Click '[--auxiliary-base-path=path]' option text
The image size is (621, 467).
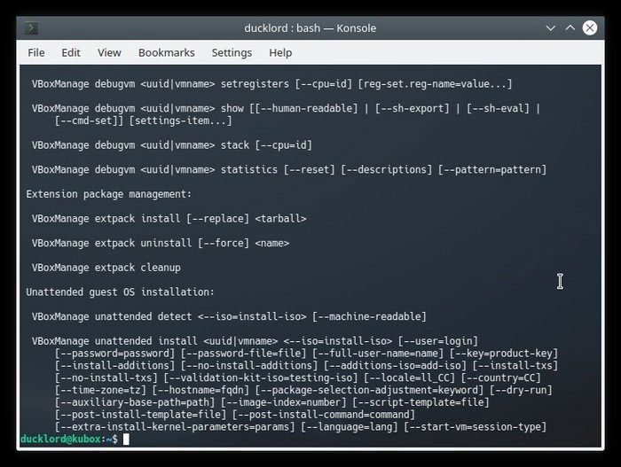(135, 402)
